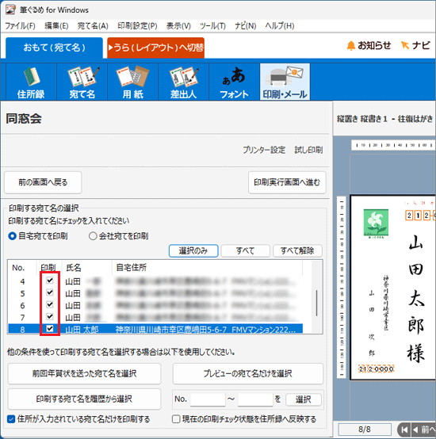The width and height of the screenshot is (436, 439).
Task: Select the 印刷・メール print and mail icon
Action: [285, 82]
